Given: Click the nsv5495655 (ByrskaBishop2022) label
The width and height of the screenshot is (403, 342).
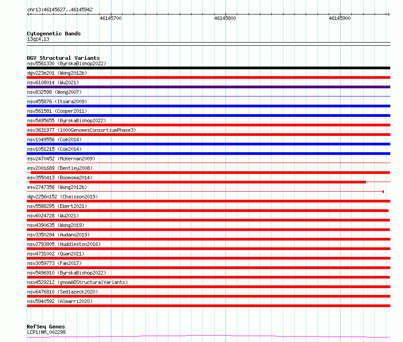Looking at the screenshot, I should pos(67,120).
